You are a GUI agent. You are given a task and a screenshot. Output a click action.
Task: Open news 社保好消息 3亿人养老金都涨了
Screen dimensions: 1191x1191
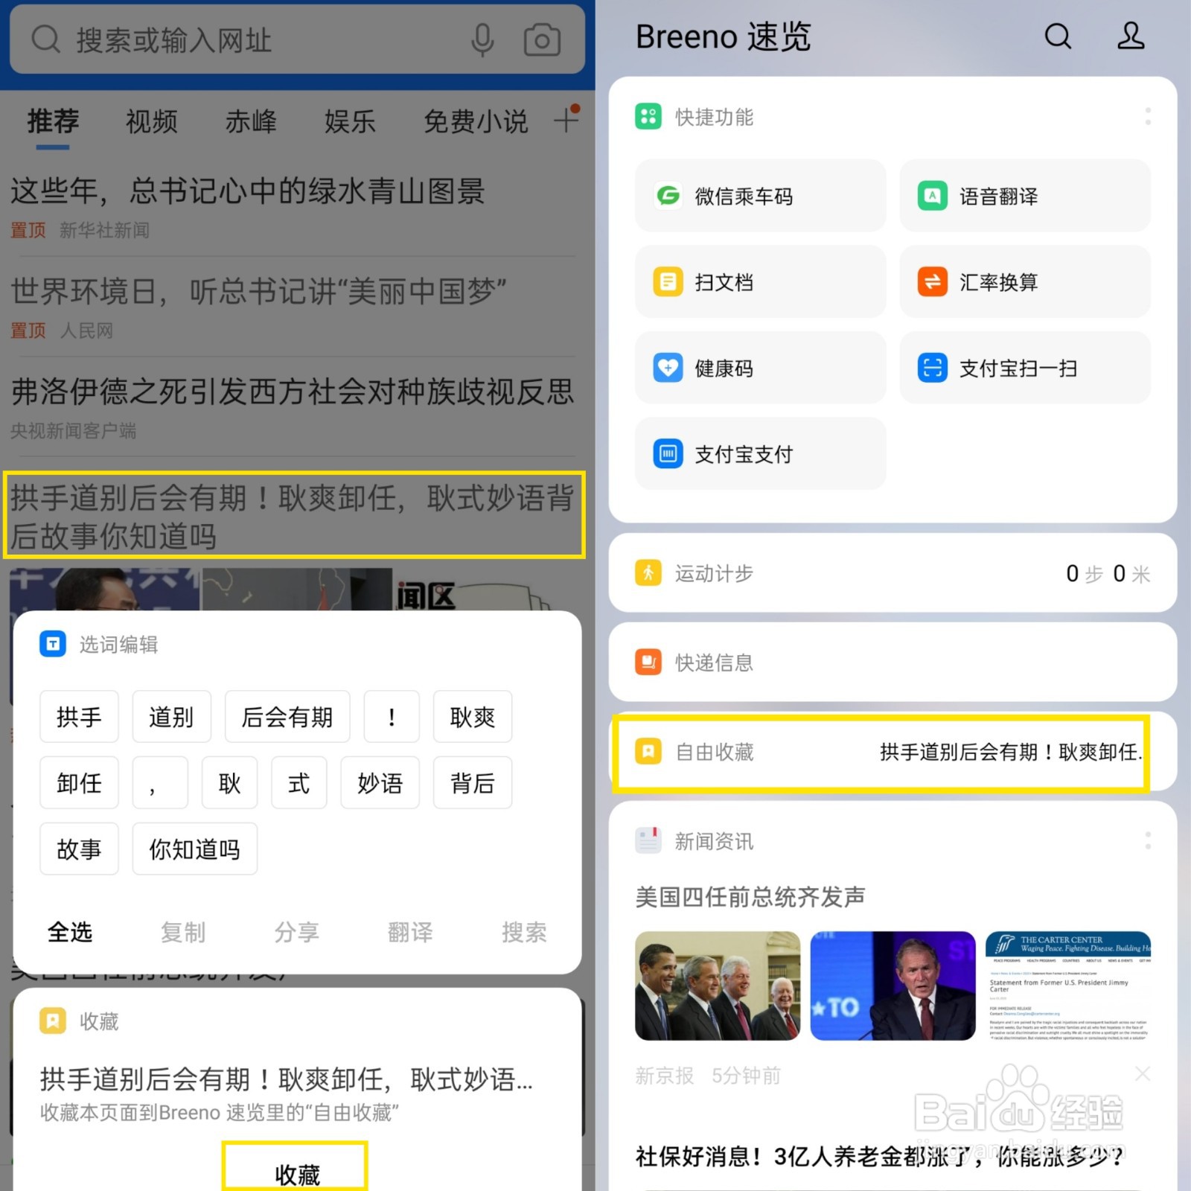[880, 1156]
